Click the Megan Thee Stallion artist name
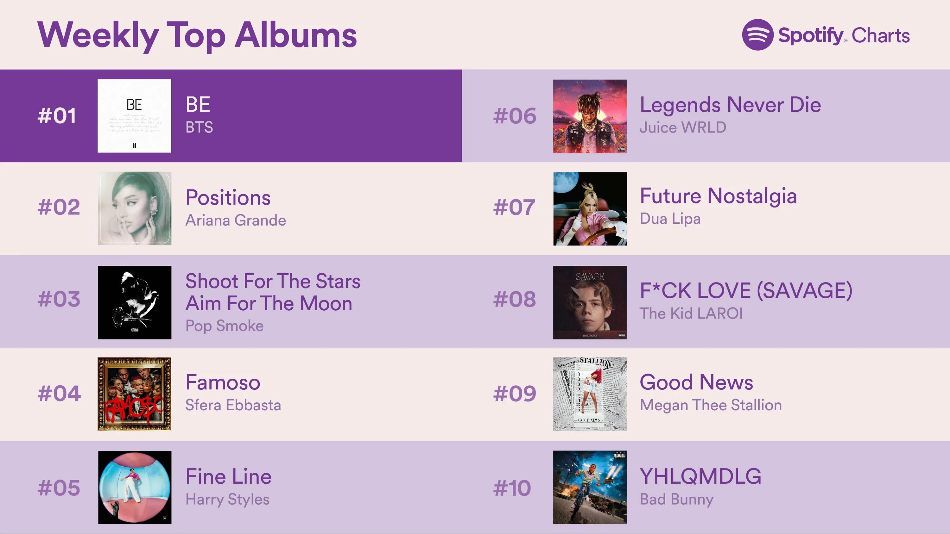950x534 pixels. pyautogui.click(x=710, y=405)
